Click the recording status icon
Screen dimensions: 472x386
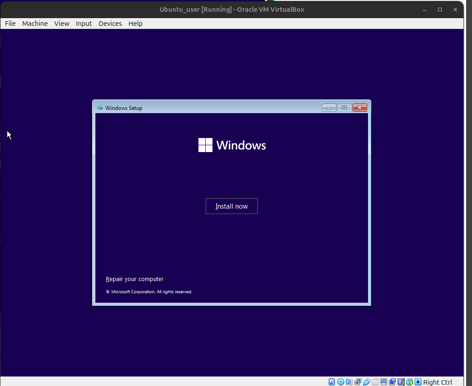[x=392, y=382]
